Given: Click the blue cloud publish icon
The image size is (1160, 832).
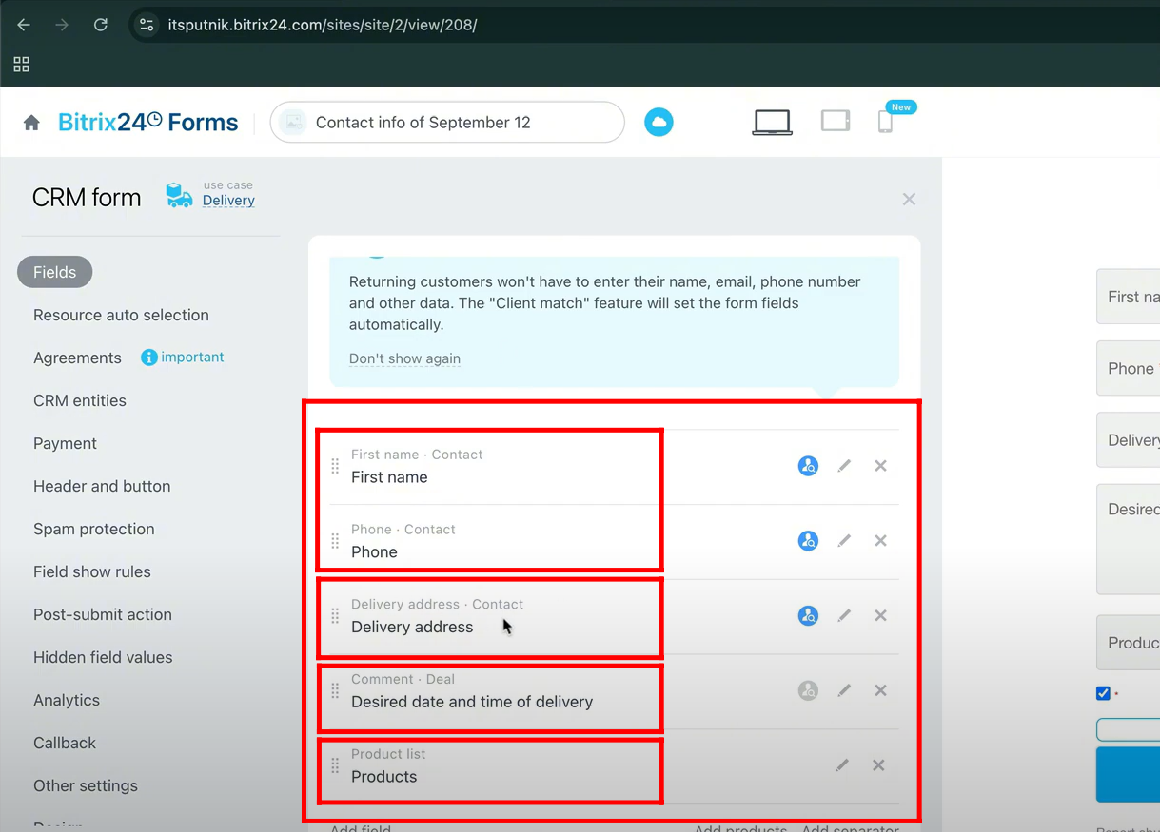Looking at the screenshot, I should (x=659, y=122).
